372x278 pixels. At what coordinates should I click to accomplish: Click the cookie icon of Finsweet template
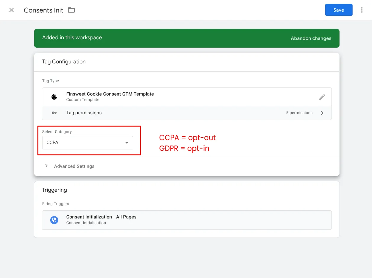pyautogui.click(x=54, y=97)
